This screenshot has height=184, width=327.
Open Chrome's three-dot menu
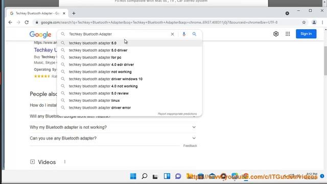click(x=322, y=22)
